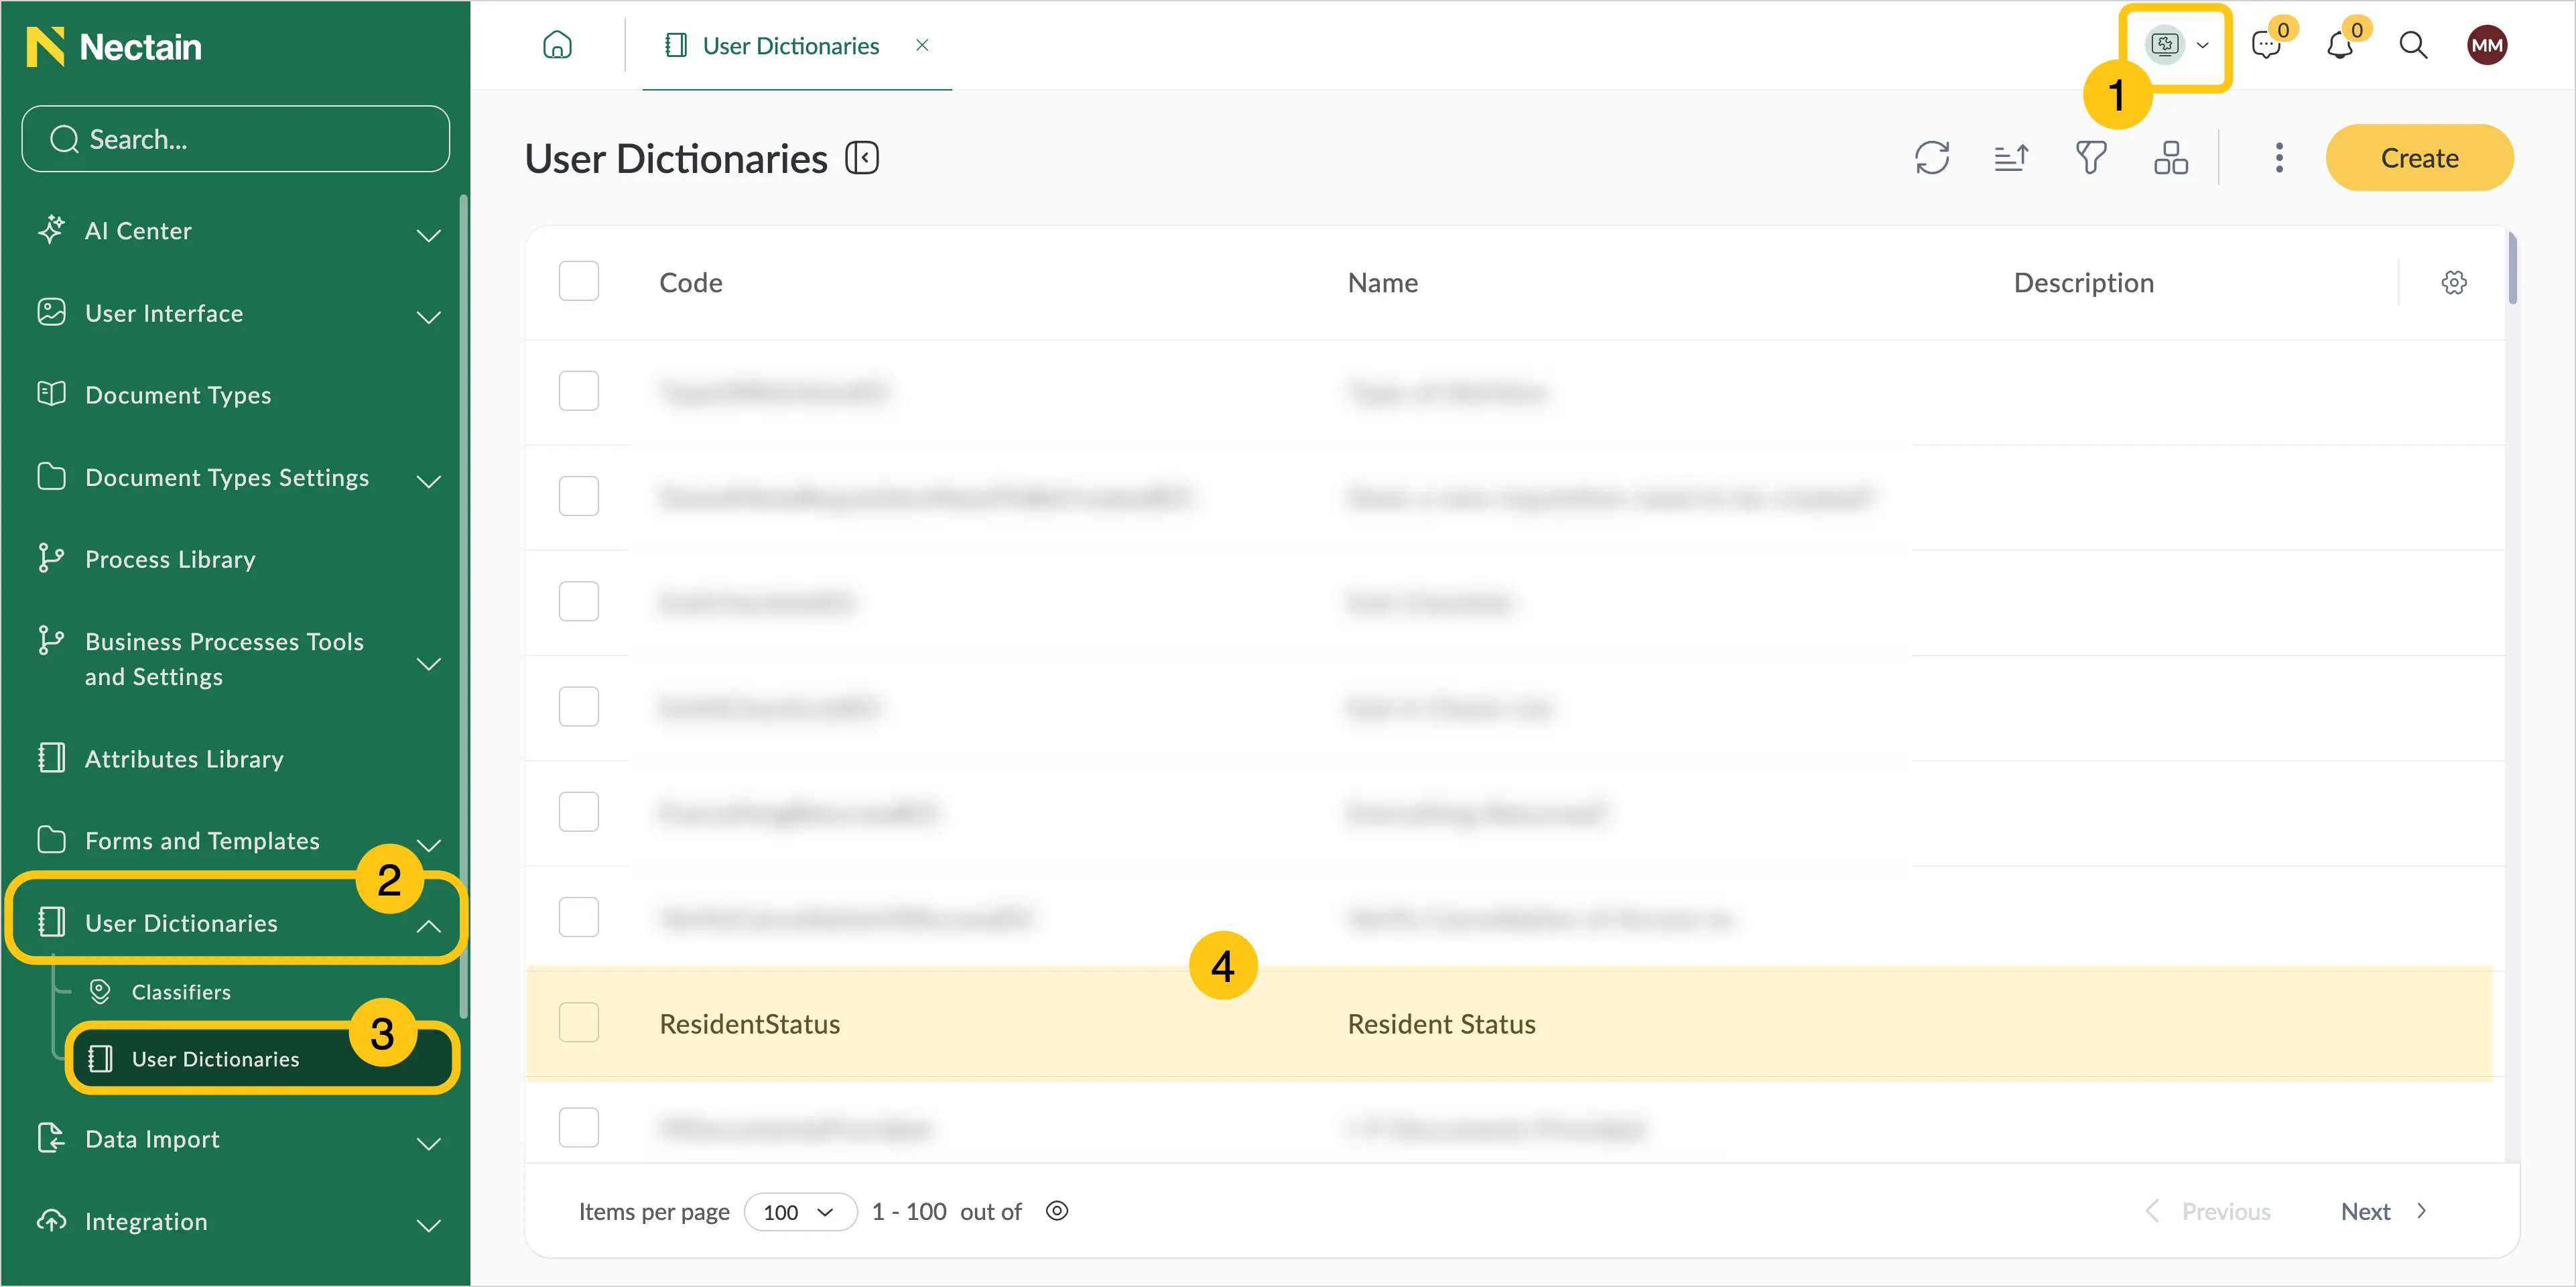Open Document Types Settings menu item
Viewport: 2576px width, 1287px height.
click(x=227, y=477)
